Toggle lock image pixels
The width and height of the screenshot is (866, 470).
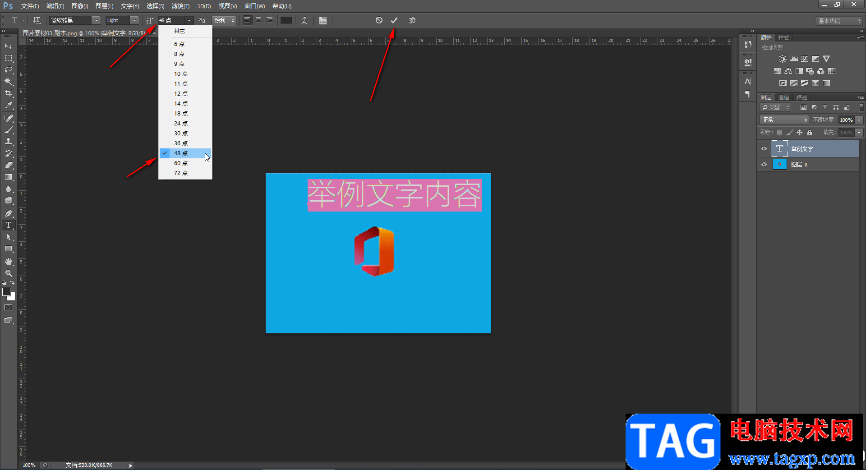tap(789, 133)
